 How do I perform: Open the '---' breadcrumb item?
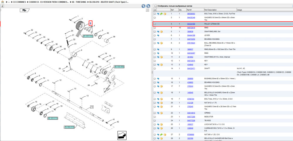tap(8, 2)
